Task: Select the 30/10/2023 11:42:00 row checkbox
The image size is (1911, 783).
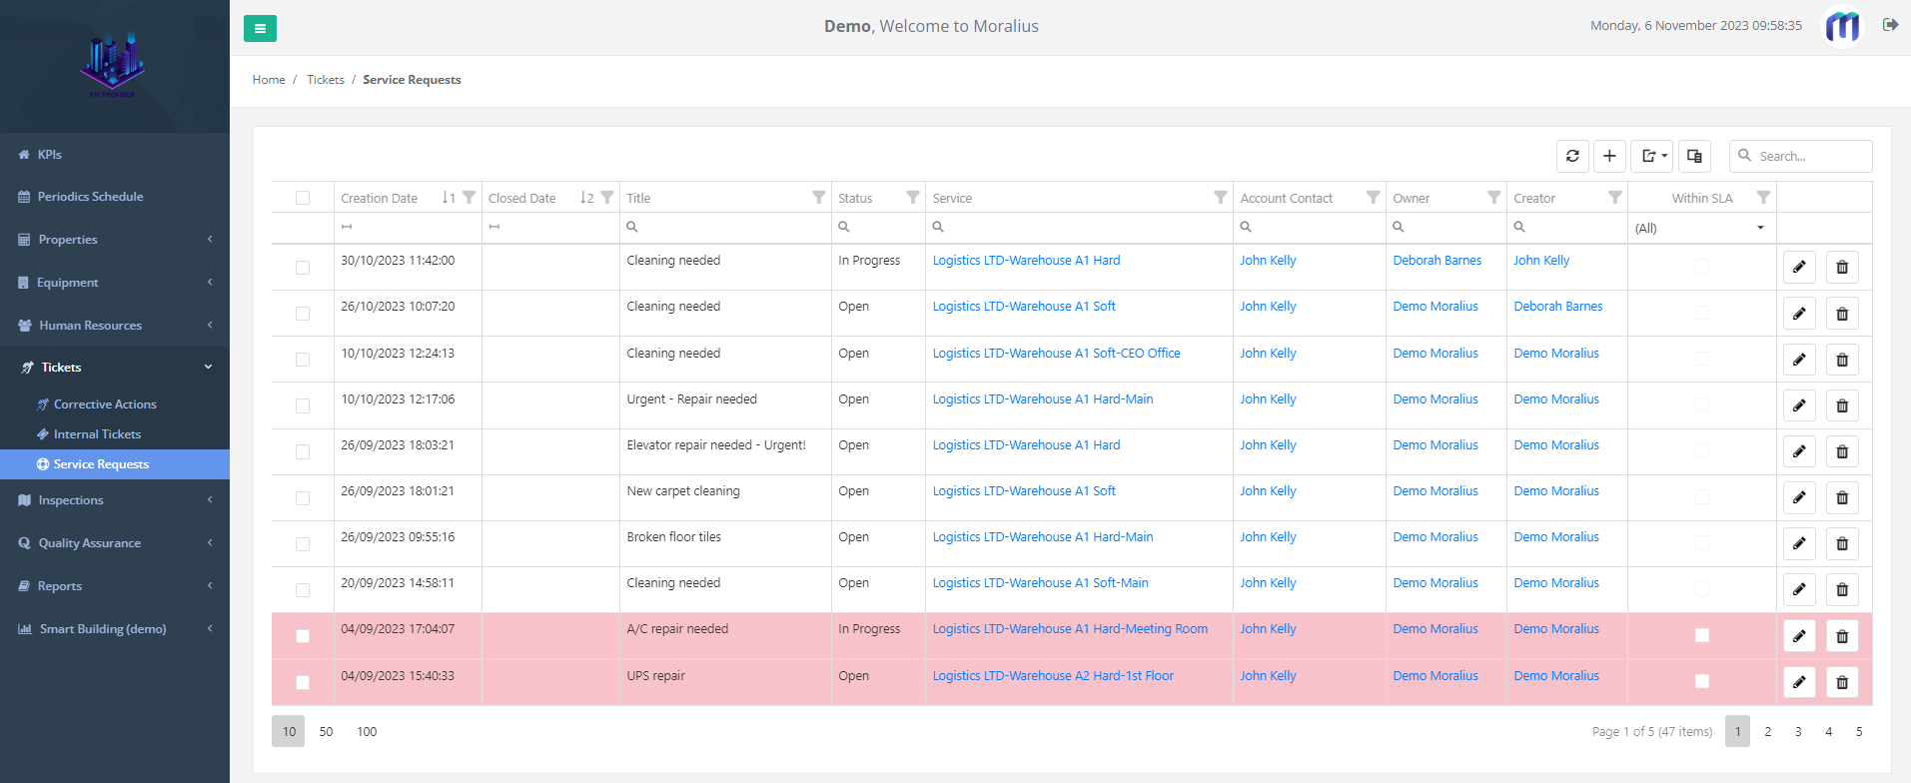Action: click(x=303, y=268)
